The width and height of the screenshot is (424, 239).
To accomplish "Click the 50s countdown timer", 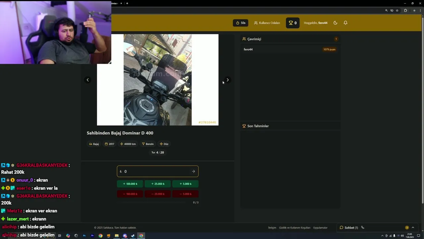I will point(240,23).
